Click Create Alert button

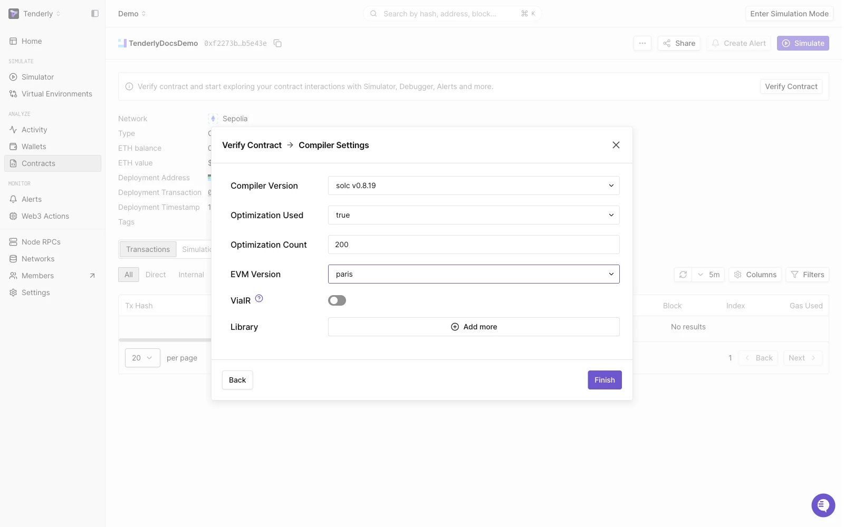[738, 43]
